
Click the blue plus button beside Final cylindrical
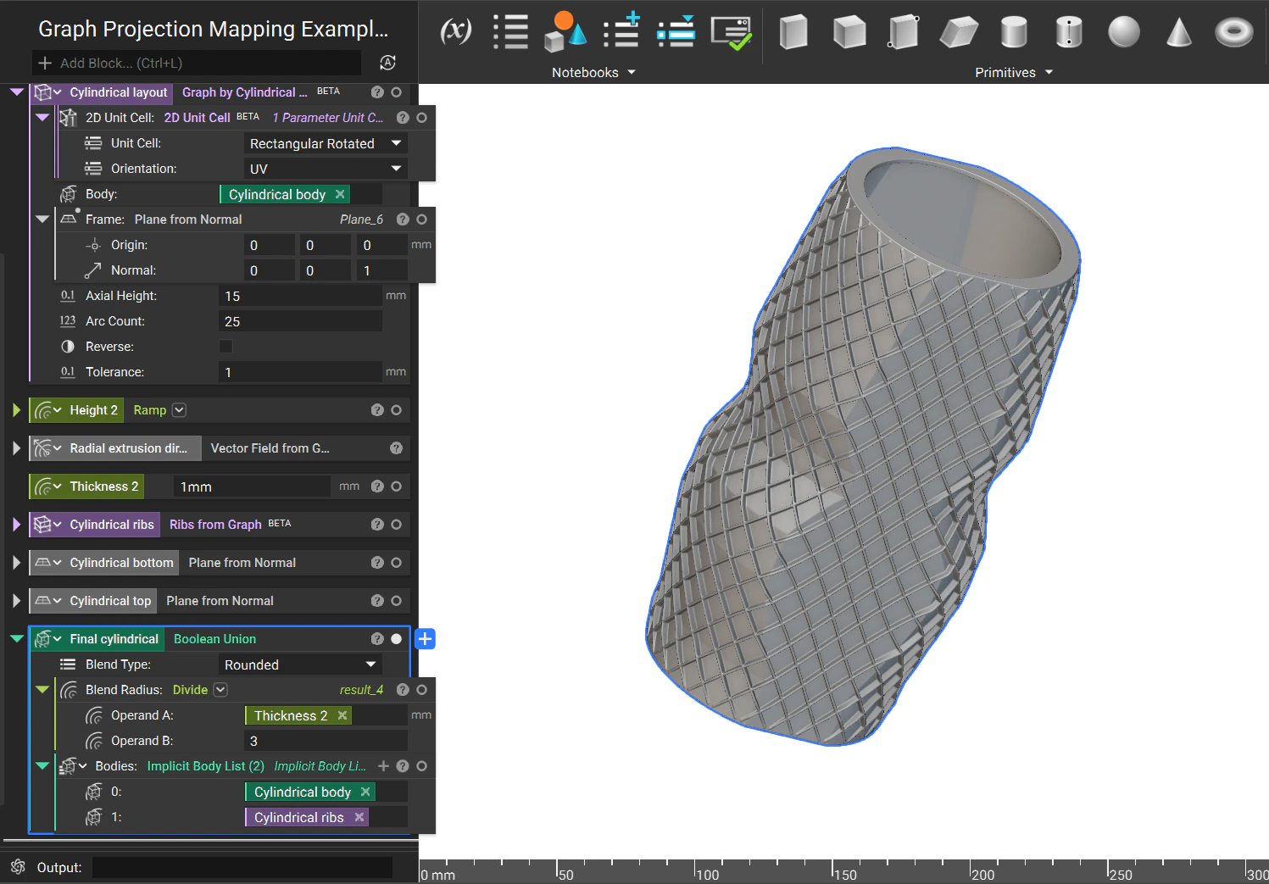[426, 639]
